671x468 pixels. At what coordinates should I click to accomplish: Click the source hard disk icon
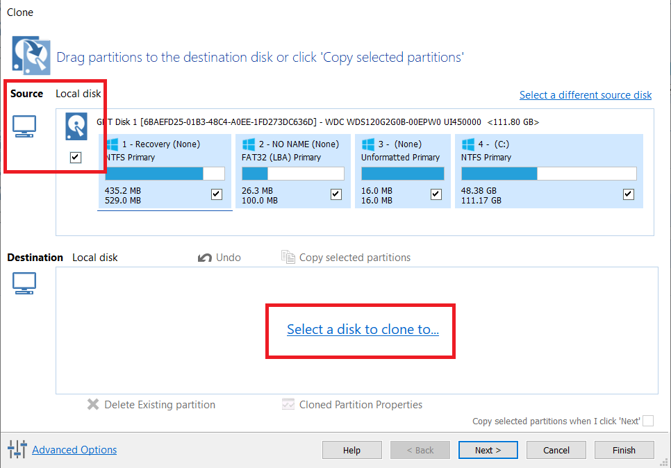pos(76,126)
